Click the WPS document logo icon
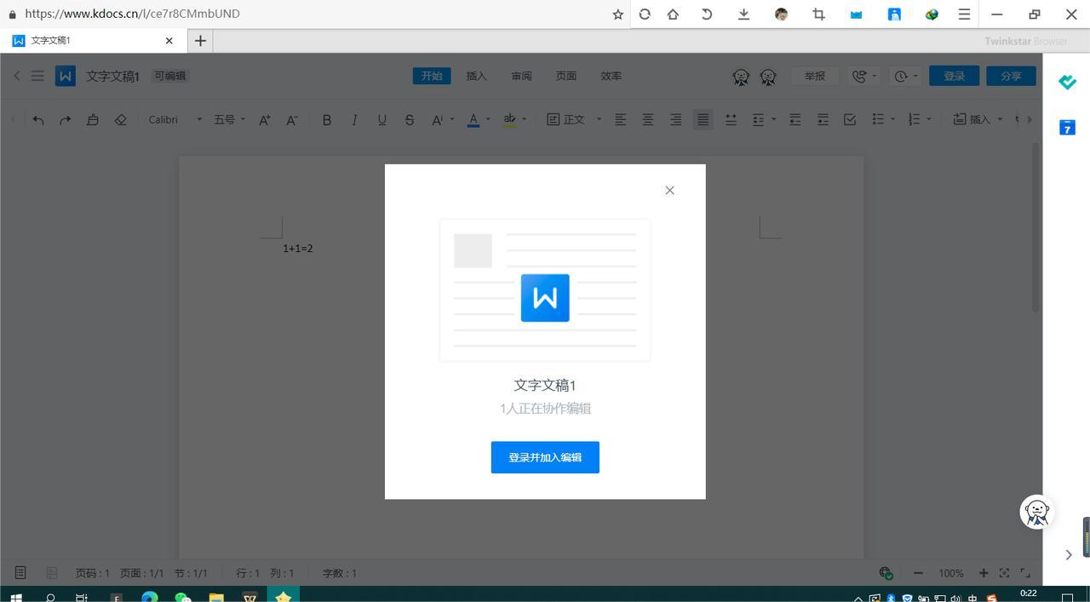The height and width of the screenshot is (602, 1090). 66,76
